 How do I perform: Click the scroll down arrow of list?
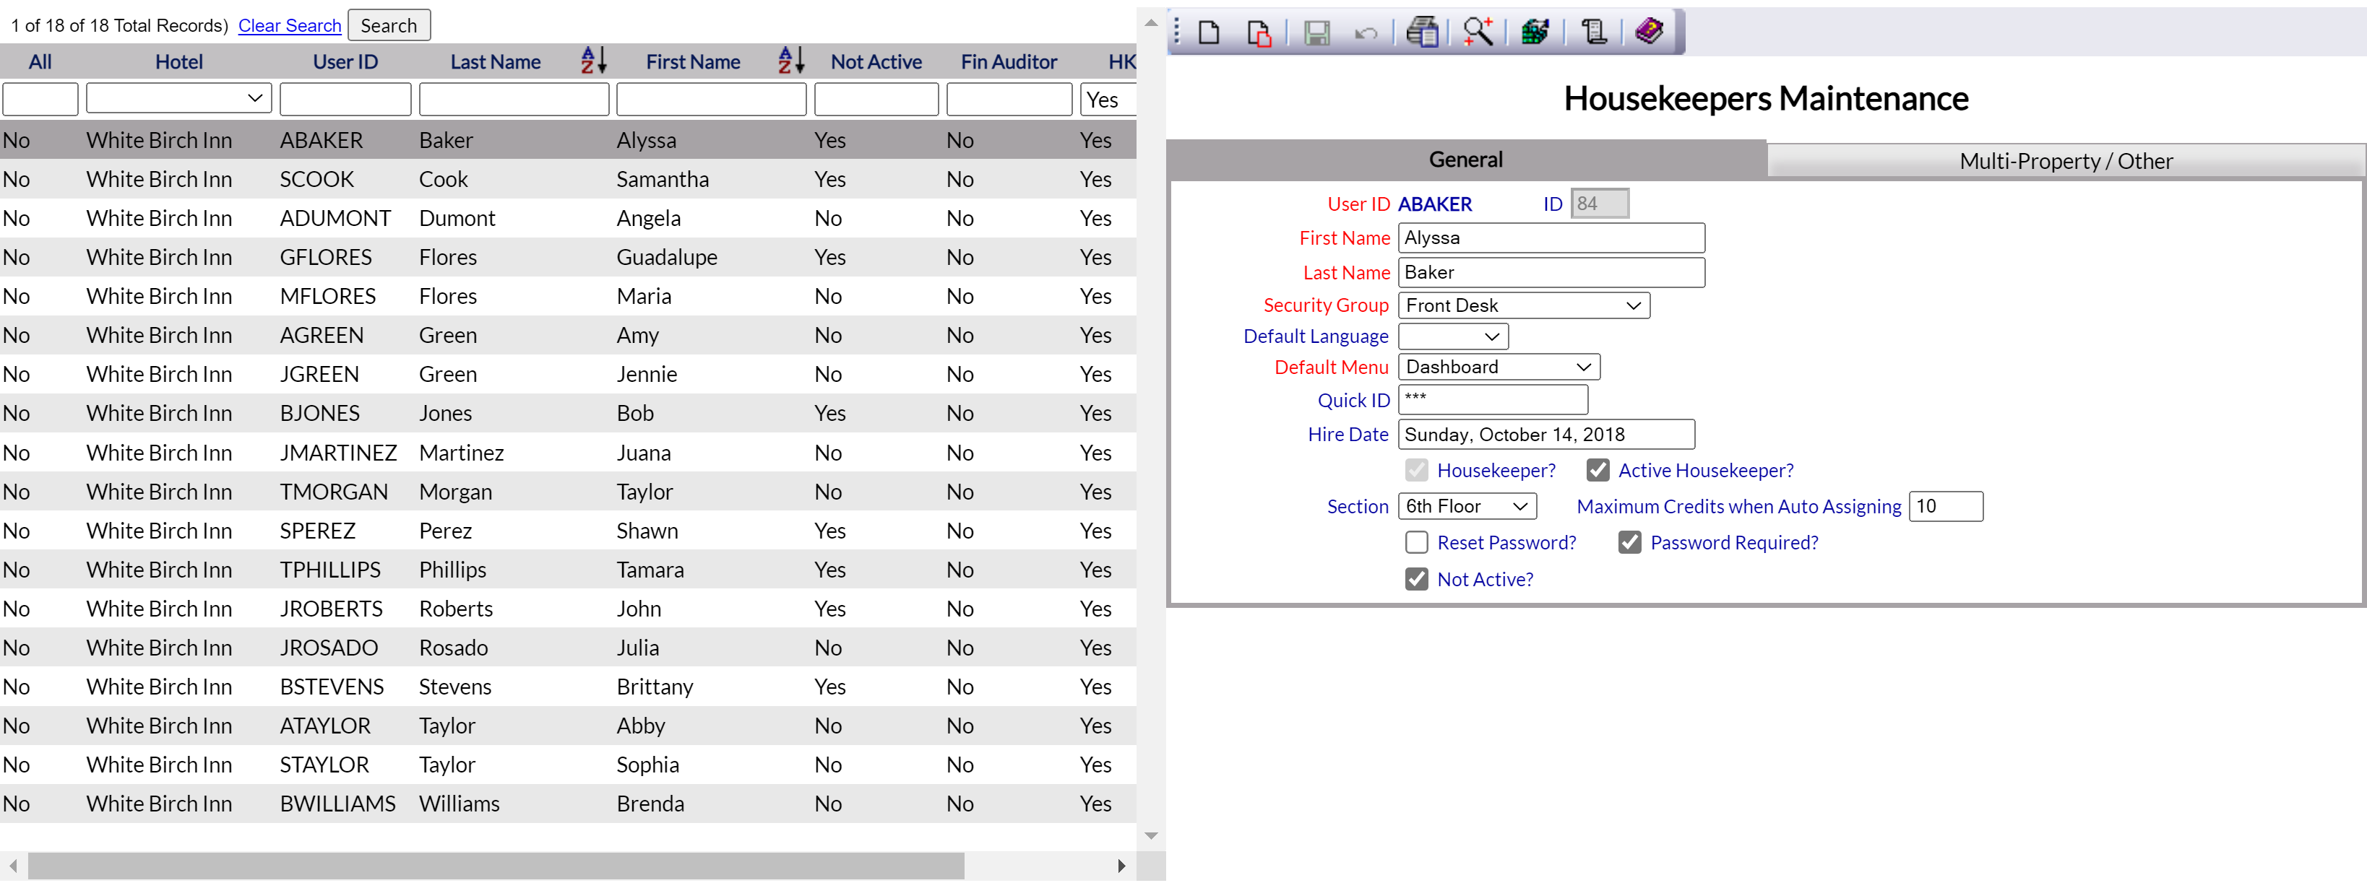click(x=1150, y=837)
